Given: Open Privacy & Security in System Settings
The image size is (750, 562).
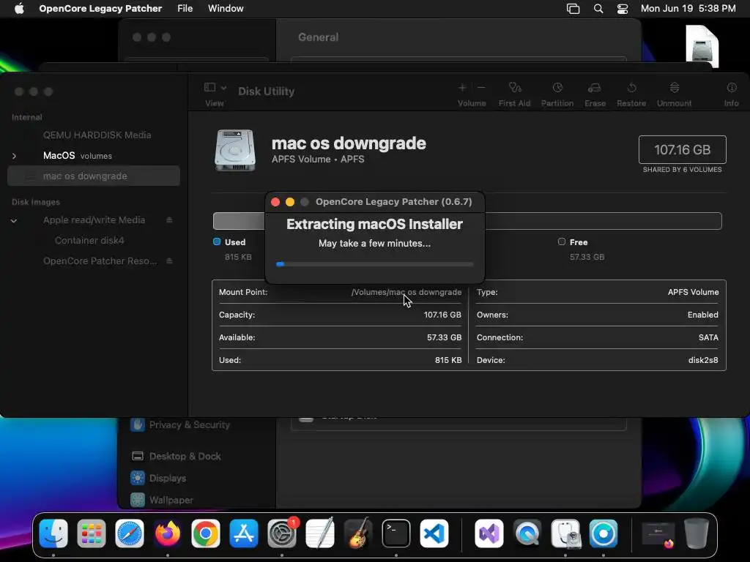Looking at the screenshot, I should pos(180,425).
